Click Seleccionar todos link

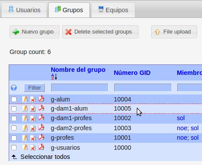45,157
